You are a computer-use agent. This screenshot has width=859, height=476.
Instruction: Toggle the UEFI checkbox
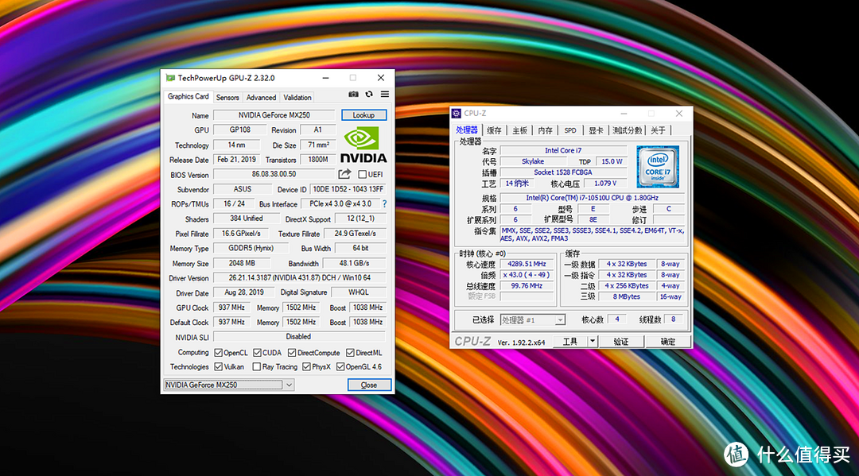pyautogui.click(x=362, y=174)
